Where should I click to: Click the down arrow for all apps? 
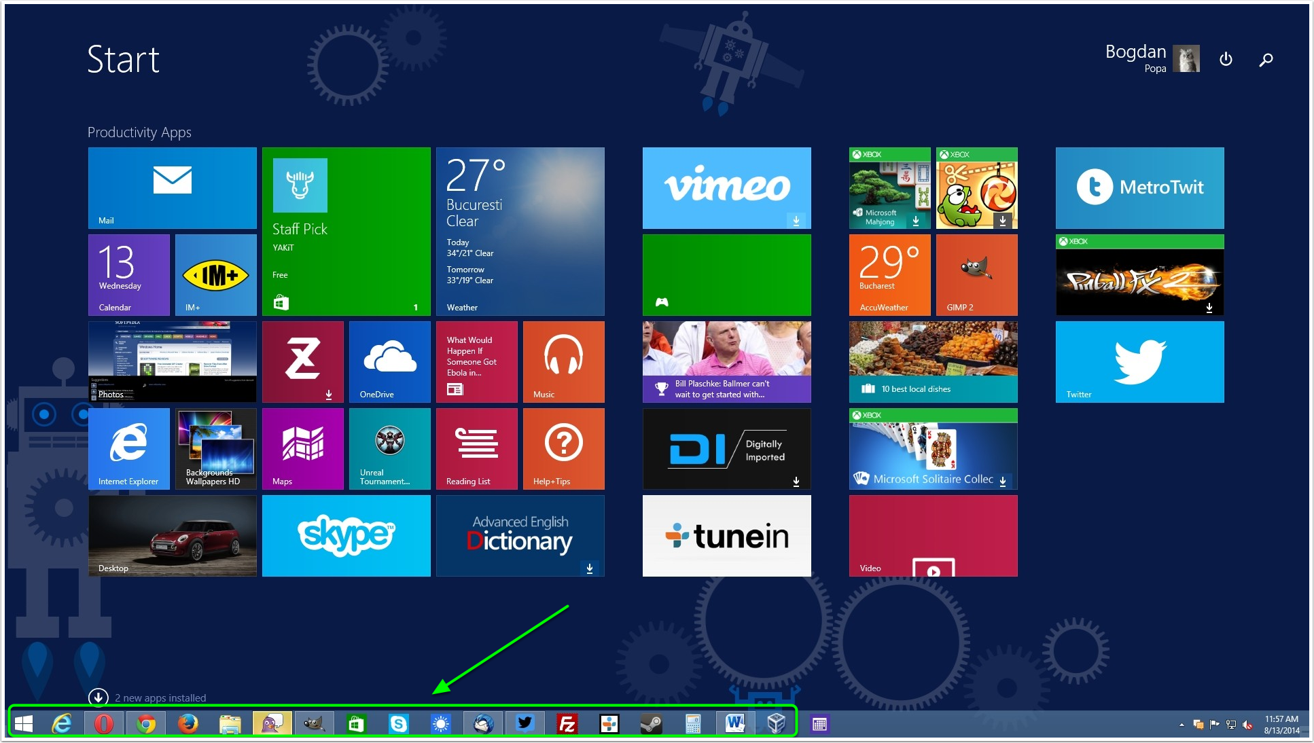[x=98, y=697]
